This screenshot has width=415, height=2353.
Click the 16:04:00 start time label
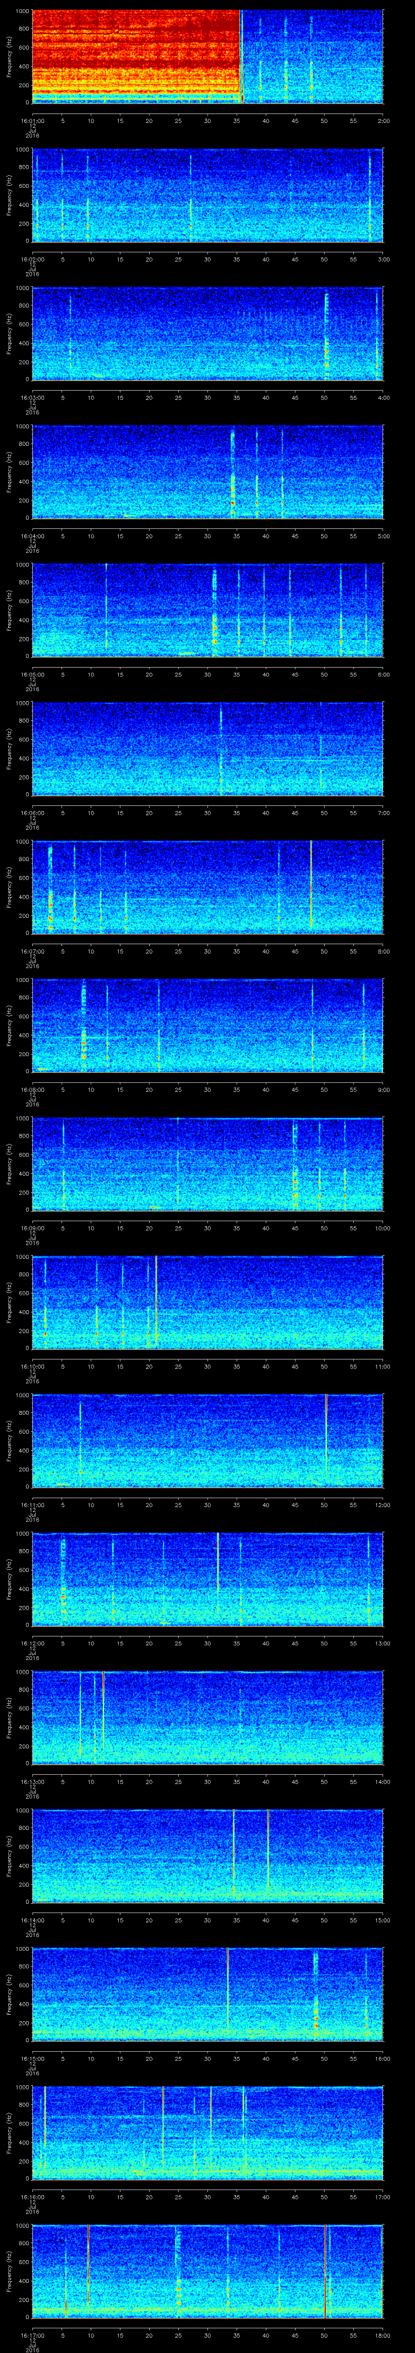32,536
